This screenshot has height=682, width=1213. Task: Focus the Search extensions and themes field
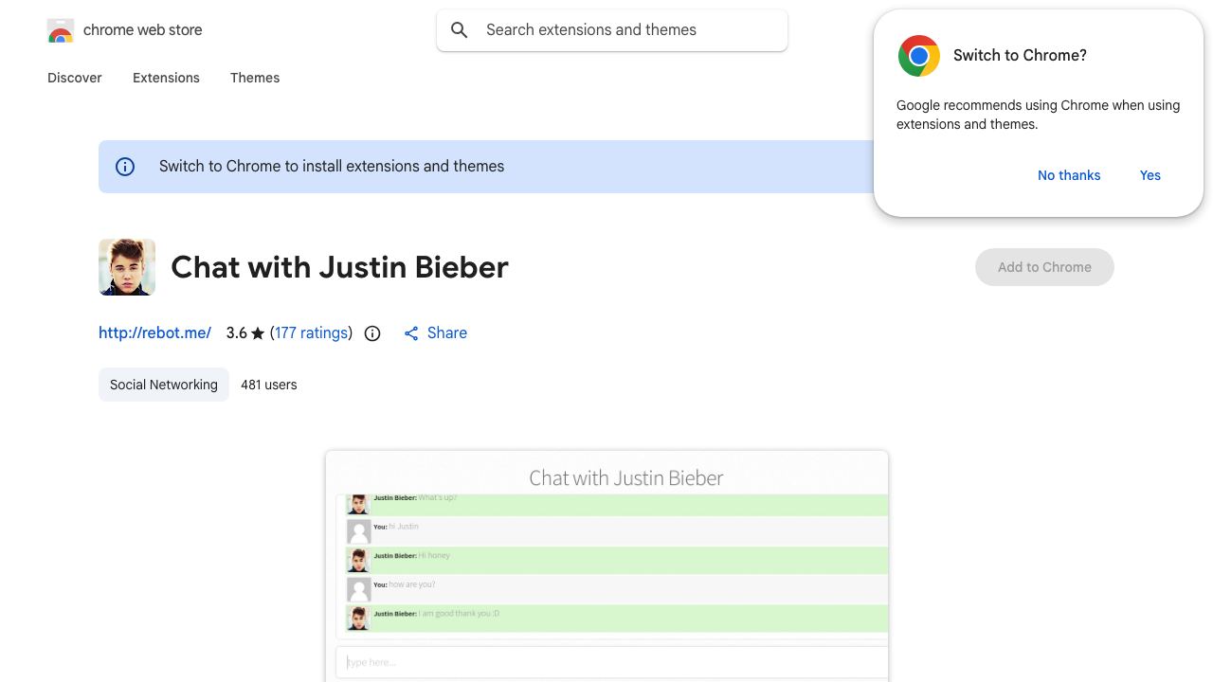click(x=612, y=30)
